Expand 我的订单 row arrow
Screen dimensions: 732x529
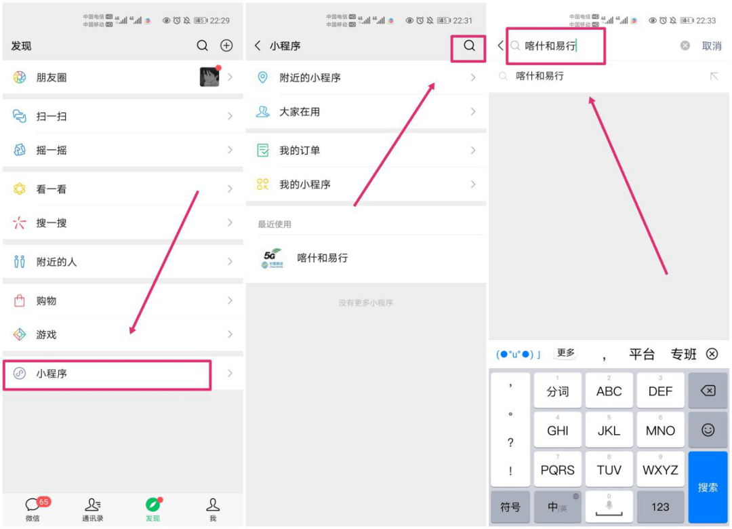(473, 151)
